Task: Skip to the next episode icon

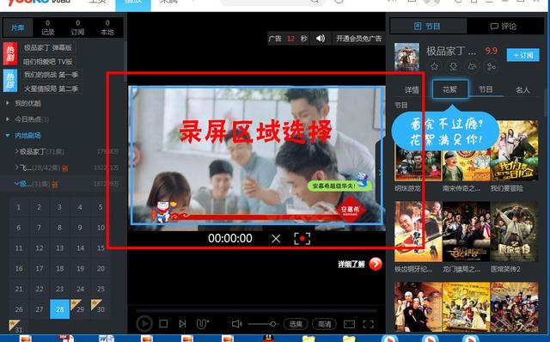Action: (182, 323)
